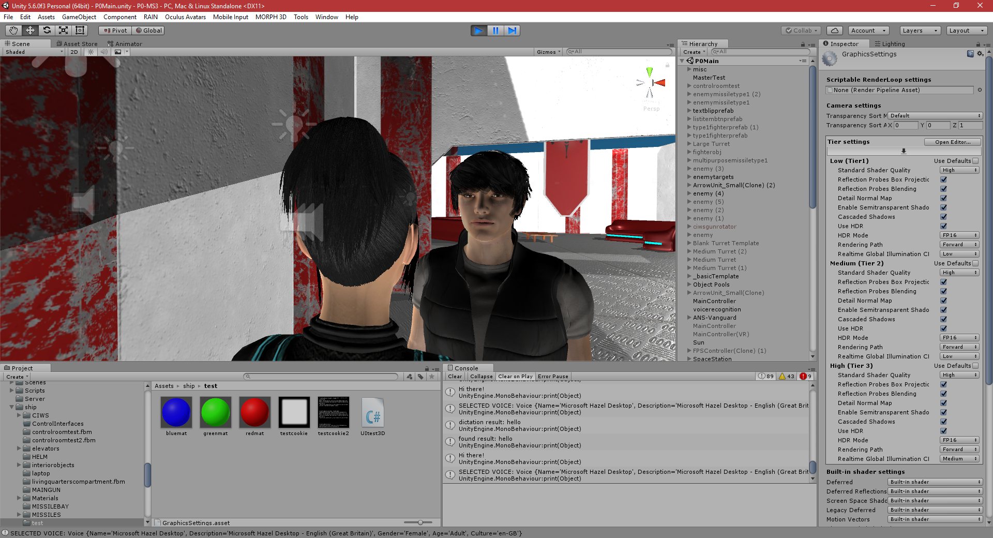Expand the CIWS folder in Project
The width and height of the screenshot is (993, 538).
click(x=19, y=415)
